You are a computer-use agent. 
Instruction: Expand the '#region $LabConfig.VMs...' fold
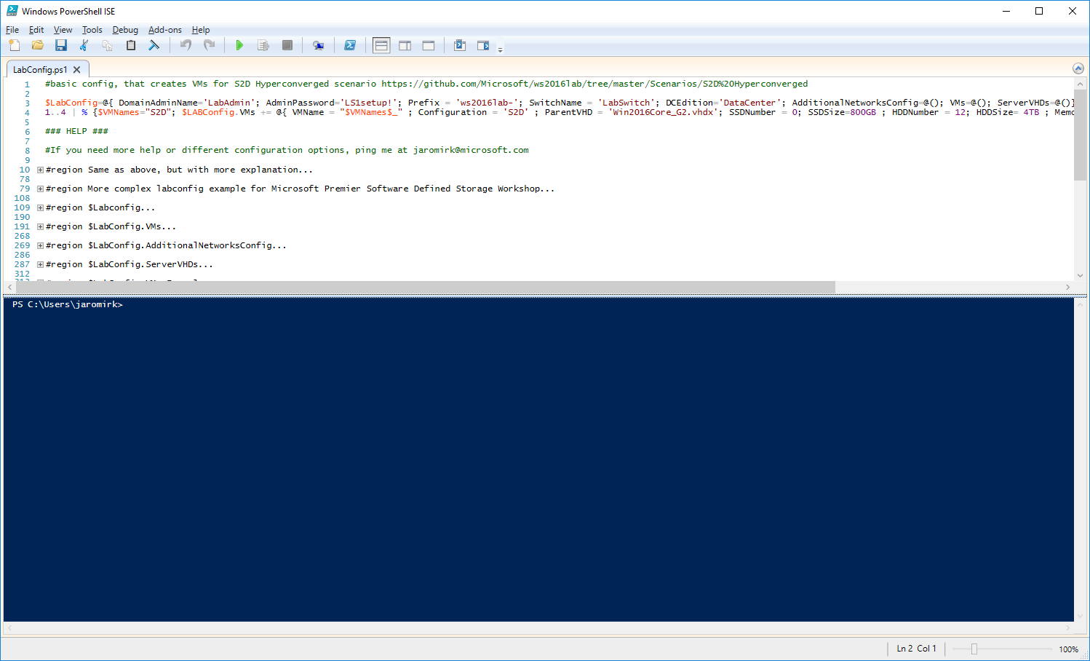pyautogui.click(x=41, y=226)
